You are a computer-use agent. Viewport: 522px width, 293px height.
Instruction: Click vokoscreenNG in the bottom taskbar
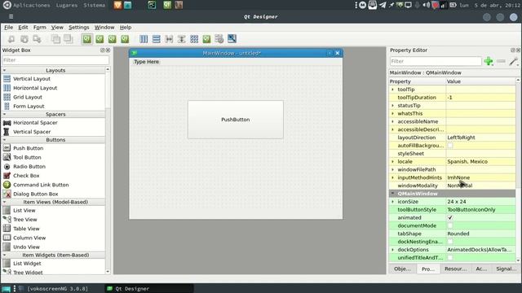pos(57,289)
